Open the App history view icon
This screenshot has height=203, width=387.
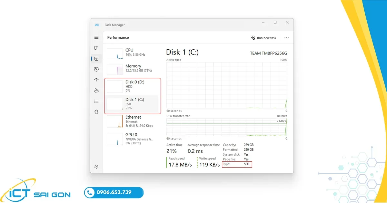click(96, 69)
